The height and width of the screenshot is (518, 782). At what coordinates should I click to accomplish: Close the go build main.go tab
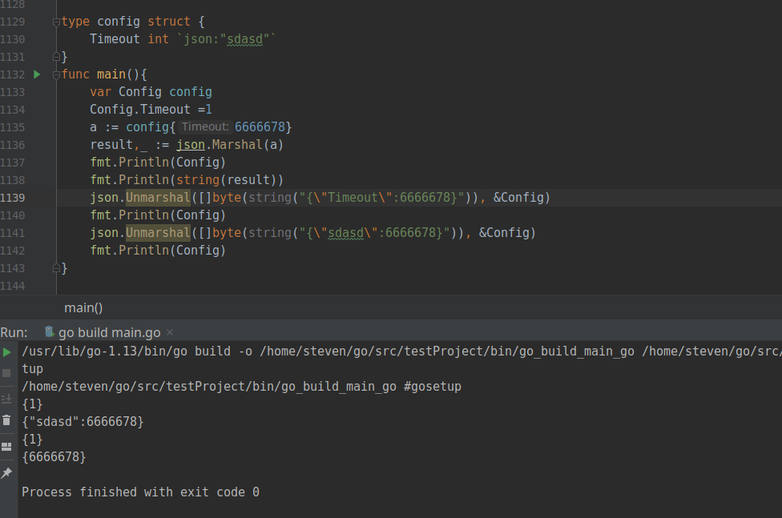[170, 332]
